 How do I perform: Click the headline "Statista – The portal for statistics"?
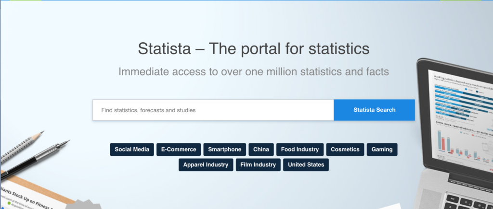click(254, 48)
